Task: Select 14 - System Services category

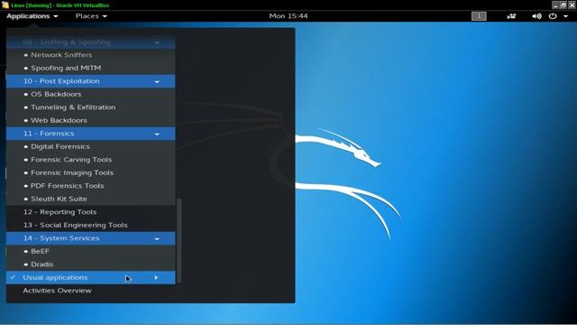Action: 90,238
